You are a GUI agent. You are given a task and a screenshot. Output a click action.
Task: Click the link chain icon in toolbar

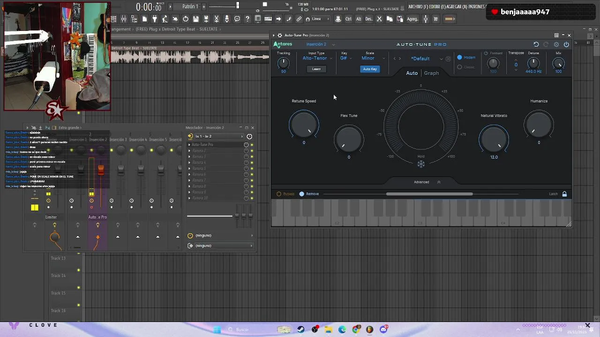click(299, 19)
